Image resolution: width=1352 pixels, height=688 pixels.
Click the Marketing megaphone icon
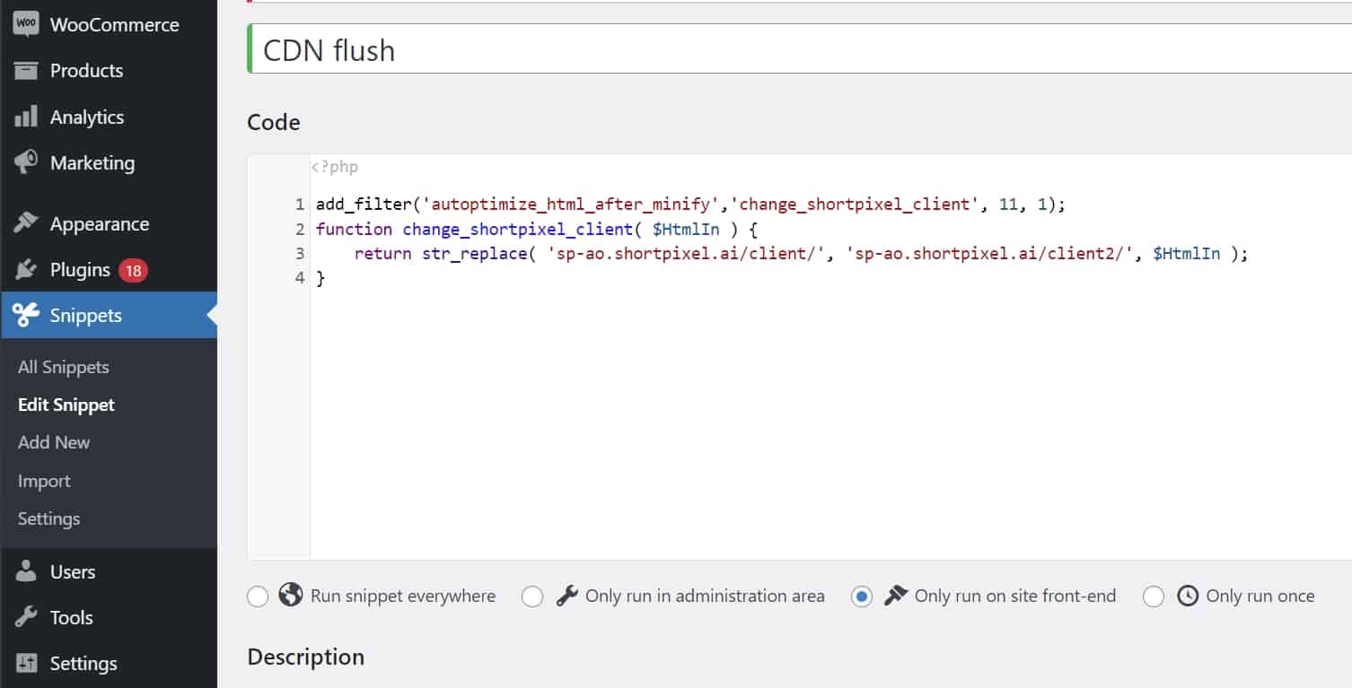tap(26, 162)
